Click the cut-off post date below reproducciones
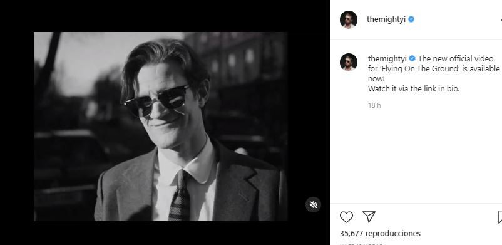The height and width of the screenshot is (245, 502). click(361, 244)
